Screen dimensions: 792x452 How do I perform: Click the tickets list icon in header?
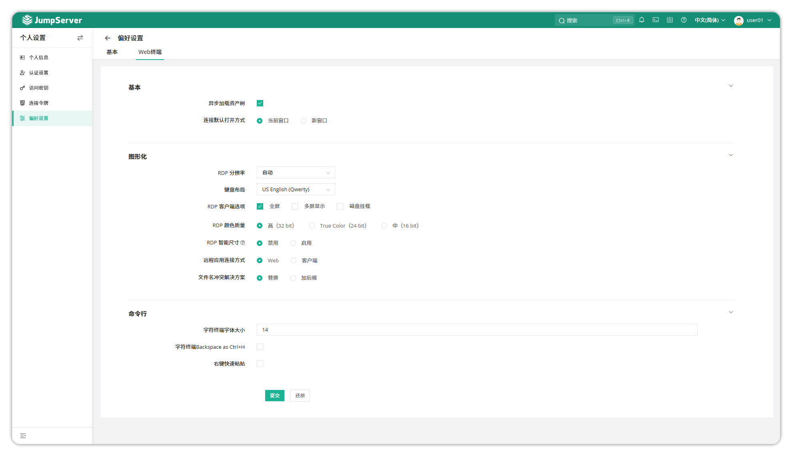(x=670, y=20)
